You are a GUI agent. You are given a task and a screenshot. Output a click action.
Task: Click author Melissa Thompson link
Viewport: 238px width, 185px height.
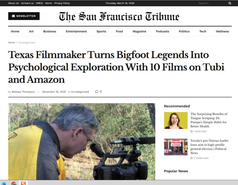(23, 92)
